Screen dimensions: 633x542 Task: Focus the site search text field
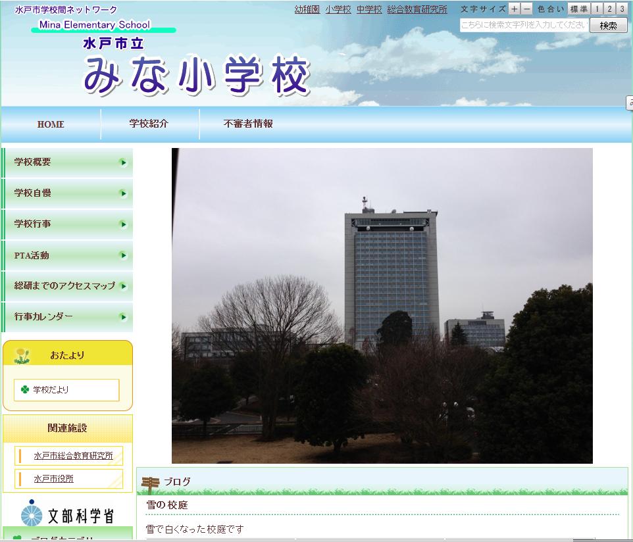pyautogui.click(x=524, y=25)
